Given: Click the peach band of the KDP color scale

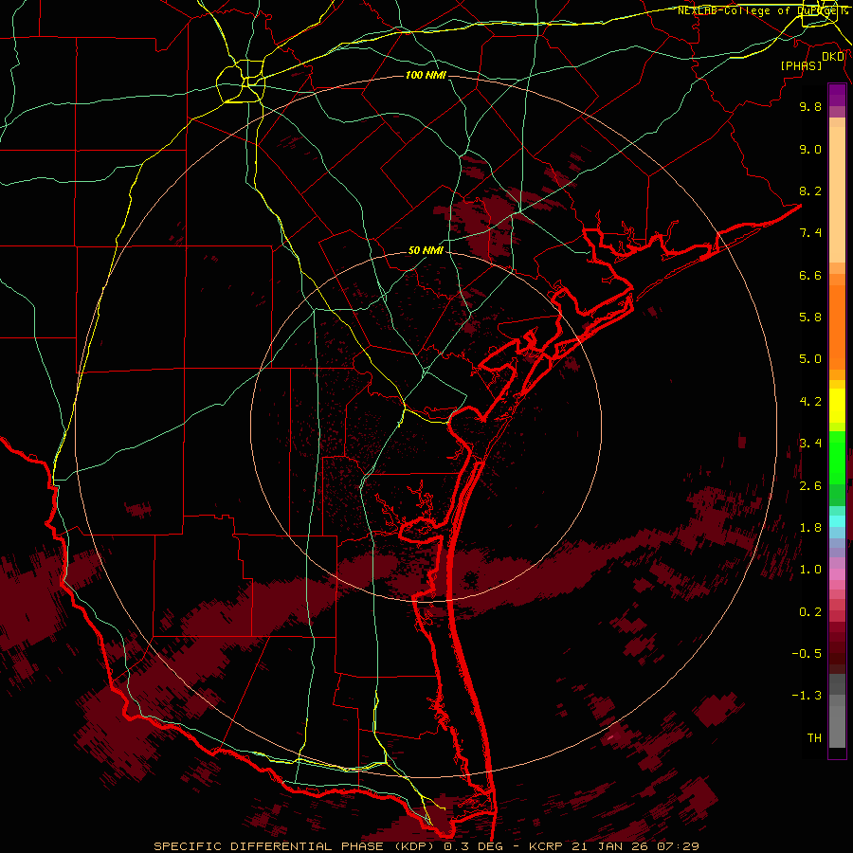Looking at the screenshot, I should pyautogui.click(x=837, y=194).
